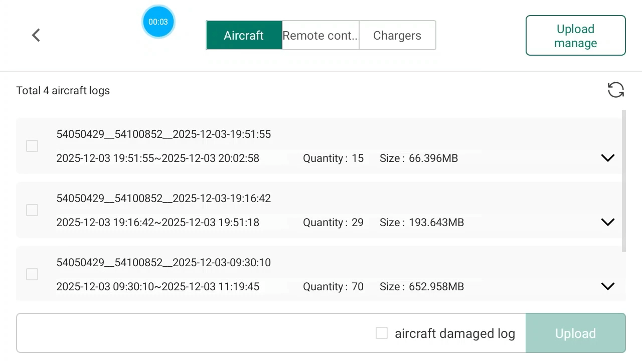Switch to the Aircraft tab
Image resolution: width=642 pixels, height=361 pixels.
[x=244, y=36]
